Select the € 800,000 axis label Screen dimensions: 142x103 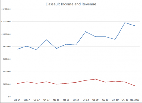(x=7, y=47)
